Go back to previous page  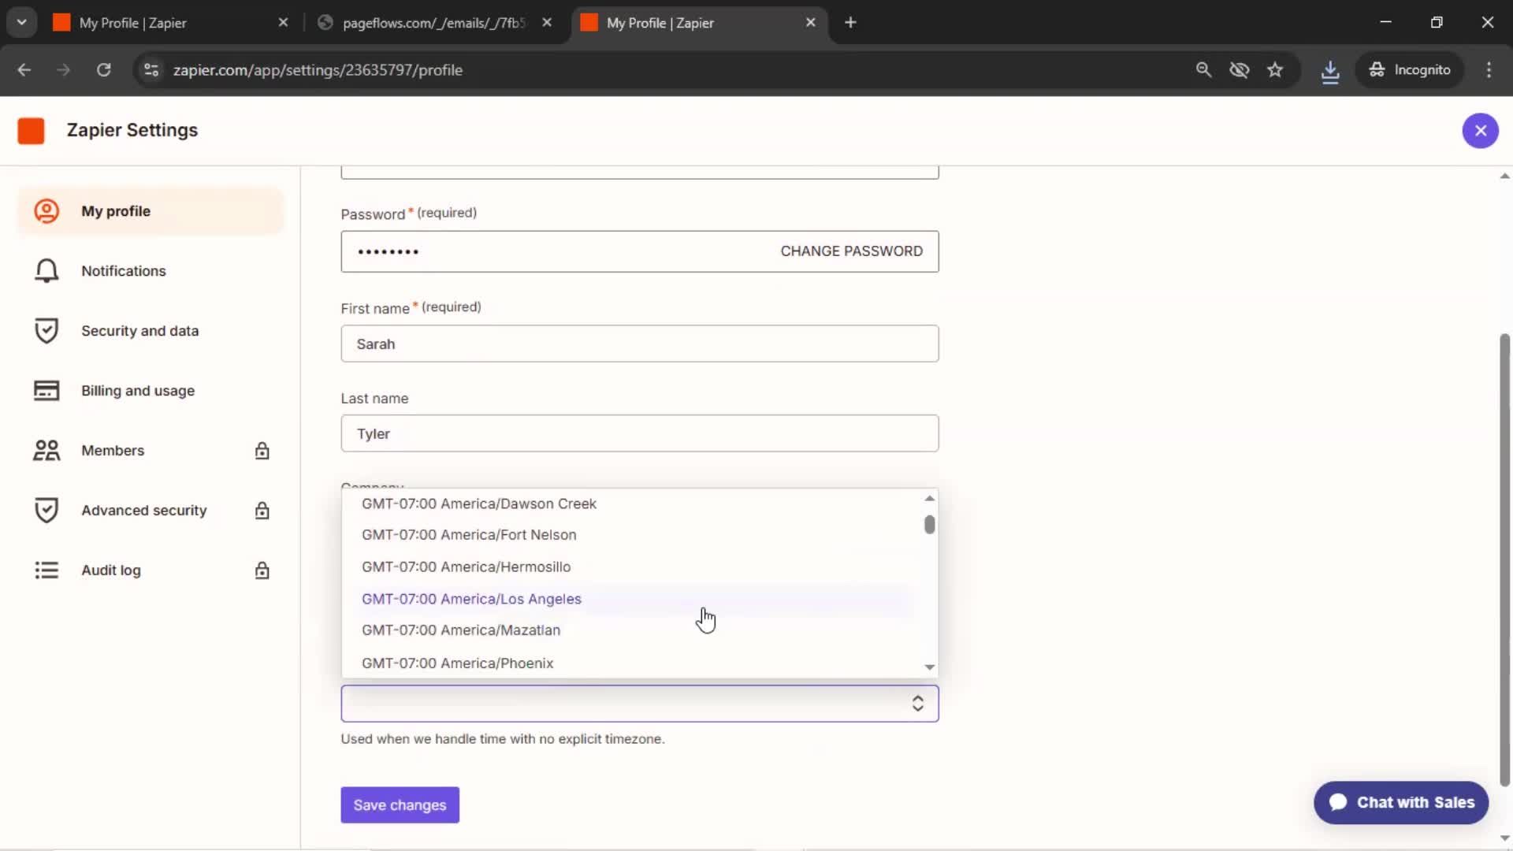(24, 70)
